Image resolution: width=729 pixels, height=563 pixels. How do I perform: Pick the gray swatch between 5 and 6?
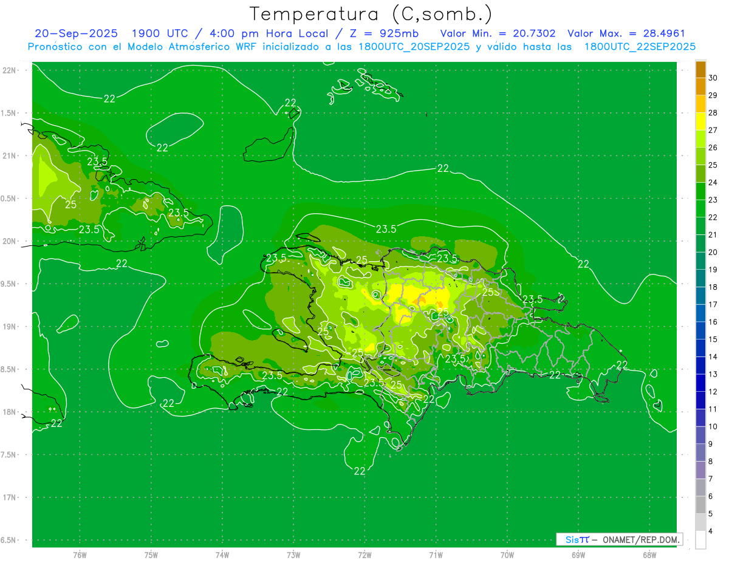(700, 505)
